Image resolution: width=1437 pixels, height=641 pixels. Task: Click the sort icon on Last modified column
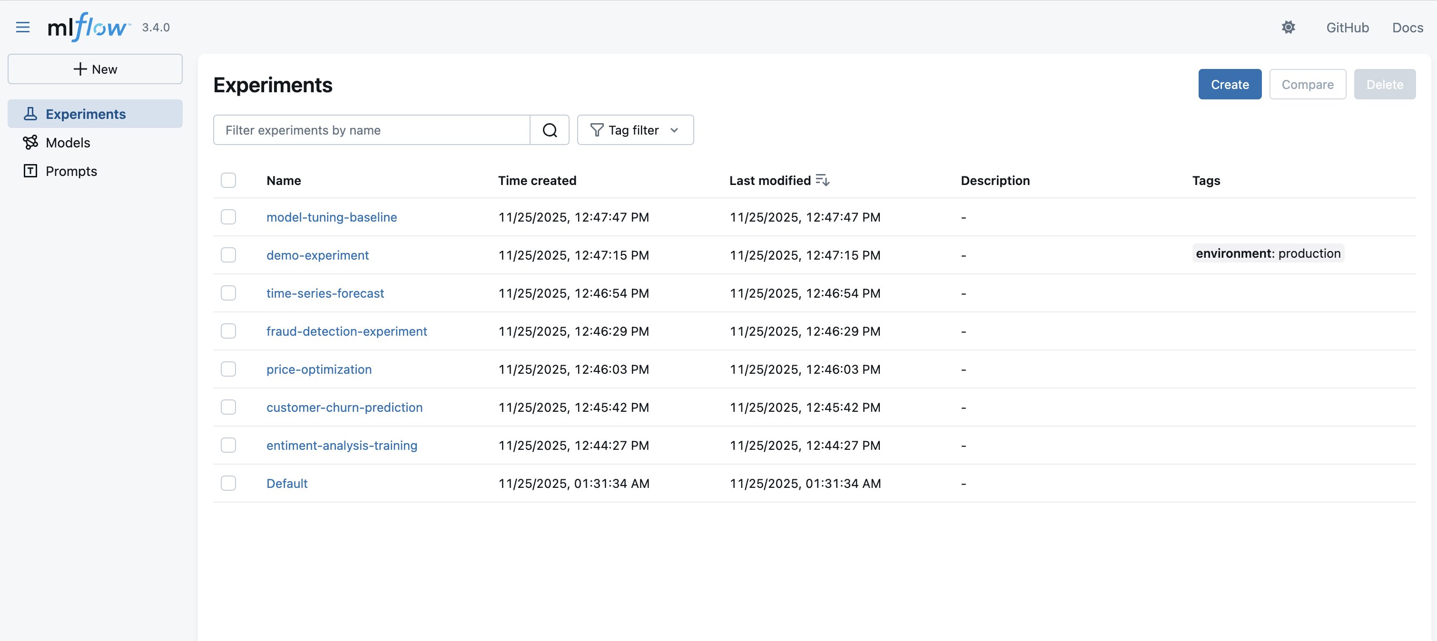[x=823, y=179]
